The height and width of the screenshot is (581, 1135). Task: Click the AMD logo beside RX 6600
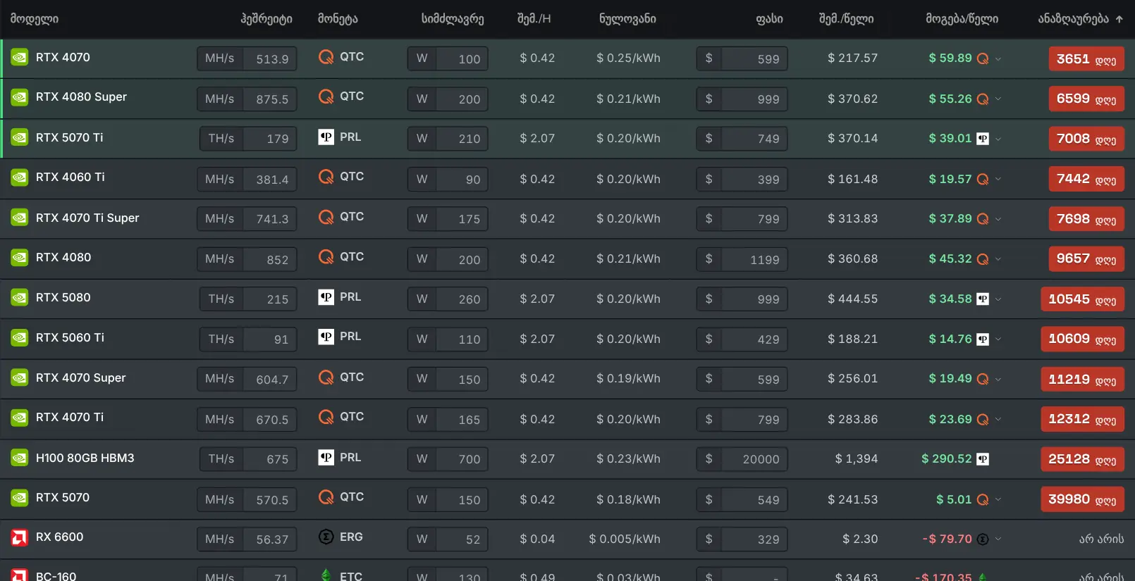pyautogui.click(x=19, y=537)
